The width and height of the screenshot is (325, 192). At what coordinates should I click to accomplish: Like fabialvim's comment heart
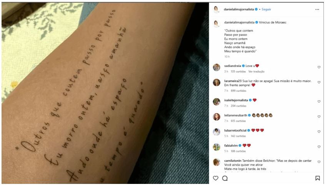point(319,147)
